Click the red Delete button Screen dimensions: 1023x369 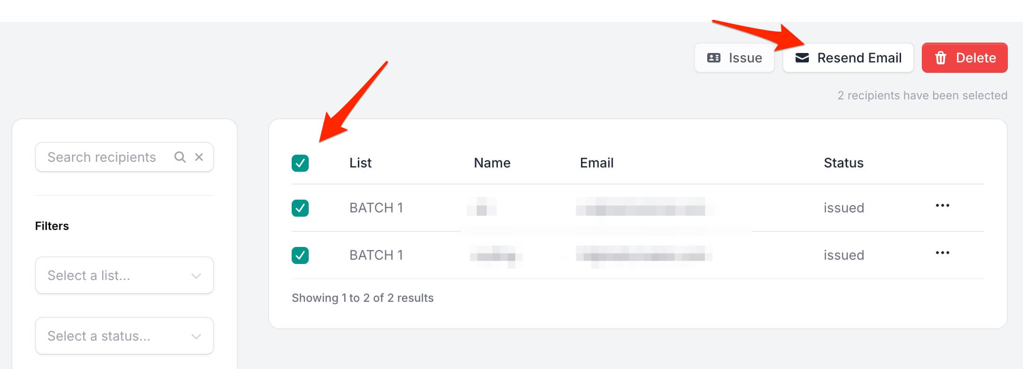pyautogui.click(x=964, y=58)
